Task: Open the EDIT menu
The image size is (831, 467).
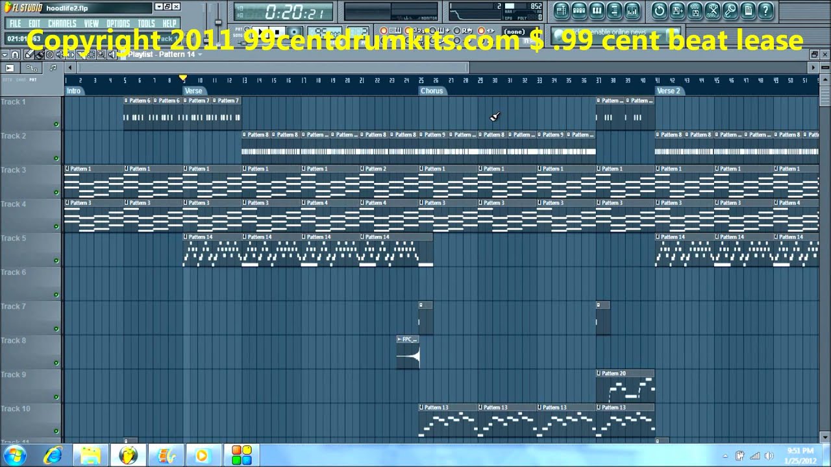Action: tap(34, 23)
